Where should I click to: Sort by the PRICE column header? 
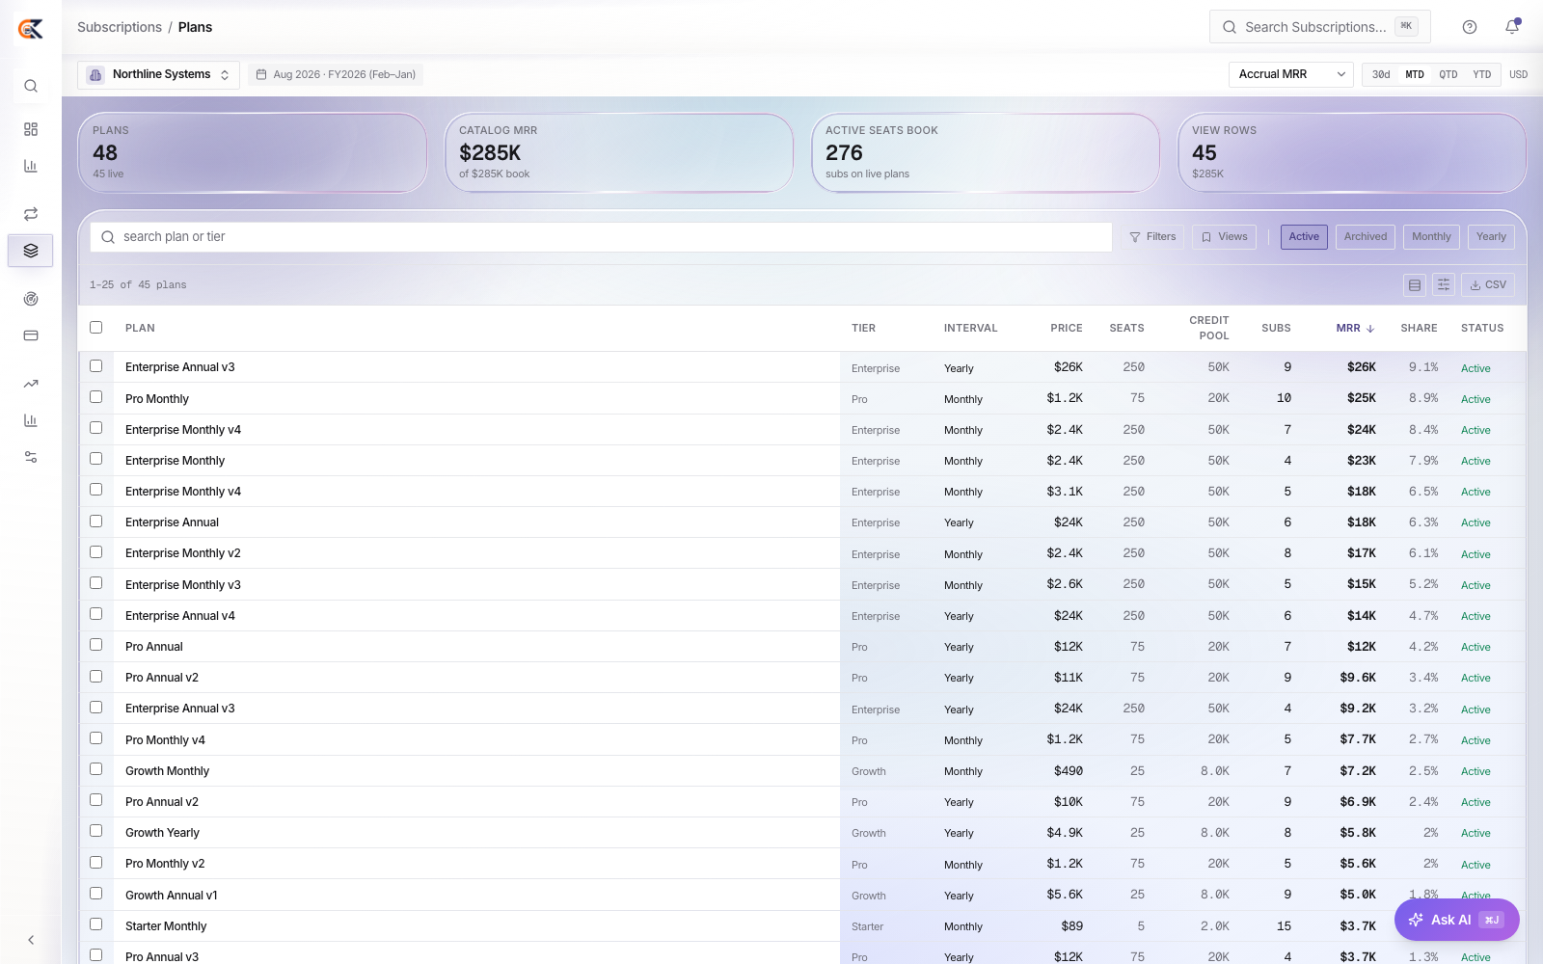click(1067, 329)
